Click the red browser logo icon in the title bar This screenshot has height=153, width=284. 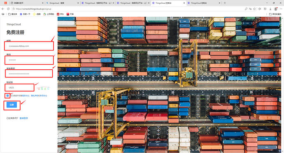pyautogui.click(x=6, y=3)
